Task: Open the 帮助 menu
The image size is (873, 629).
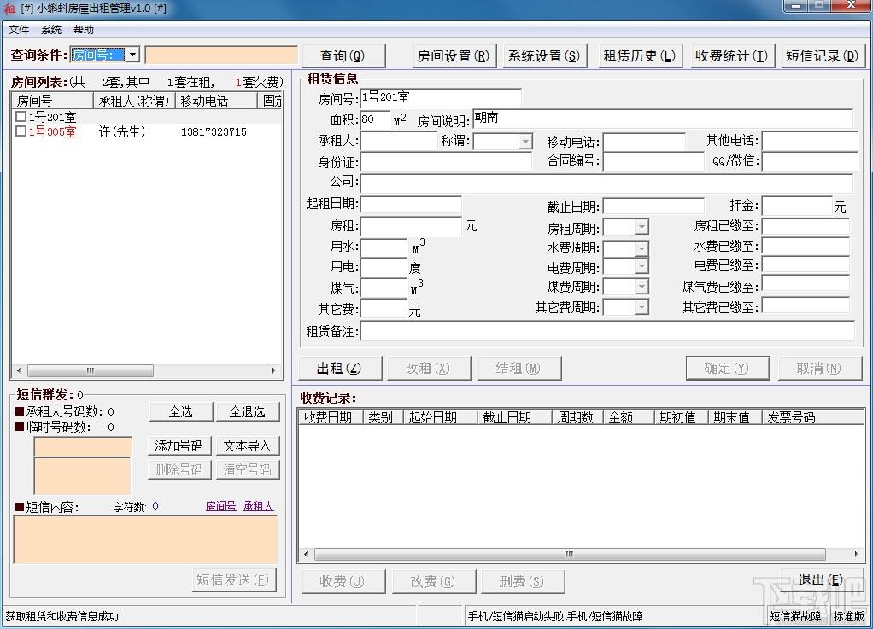Action: tap(84, 30)
